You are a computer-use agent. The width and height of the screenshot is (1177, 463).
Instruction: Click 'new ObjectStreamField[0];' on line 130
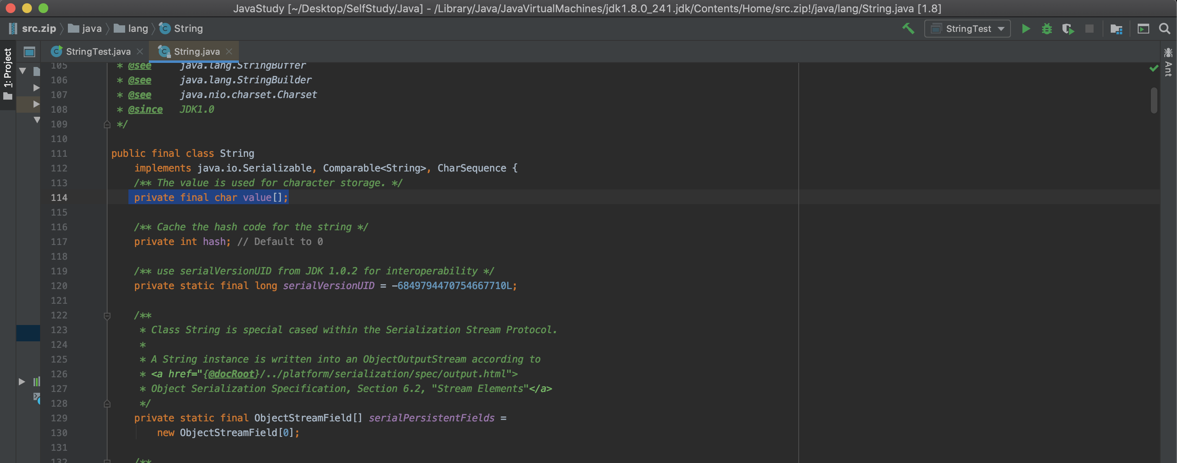[x=228, y=432]
